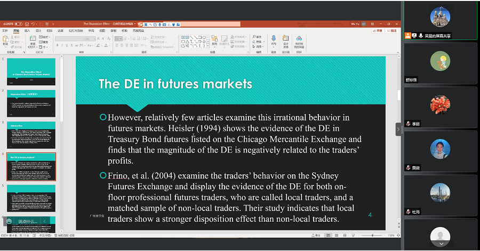This screenshot has width=480, height=251.
Task: Expand the side panel arrow beside participants
Action: [x=398, y=129]
